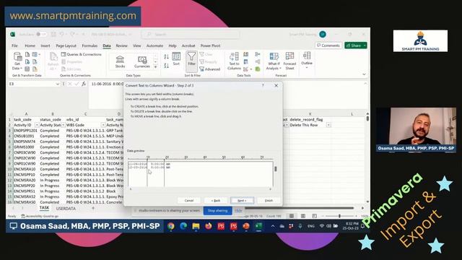Click the zoom out minus button
This screenshot has height=260, width=462.
coord(323,216)
